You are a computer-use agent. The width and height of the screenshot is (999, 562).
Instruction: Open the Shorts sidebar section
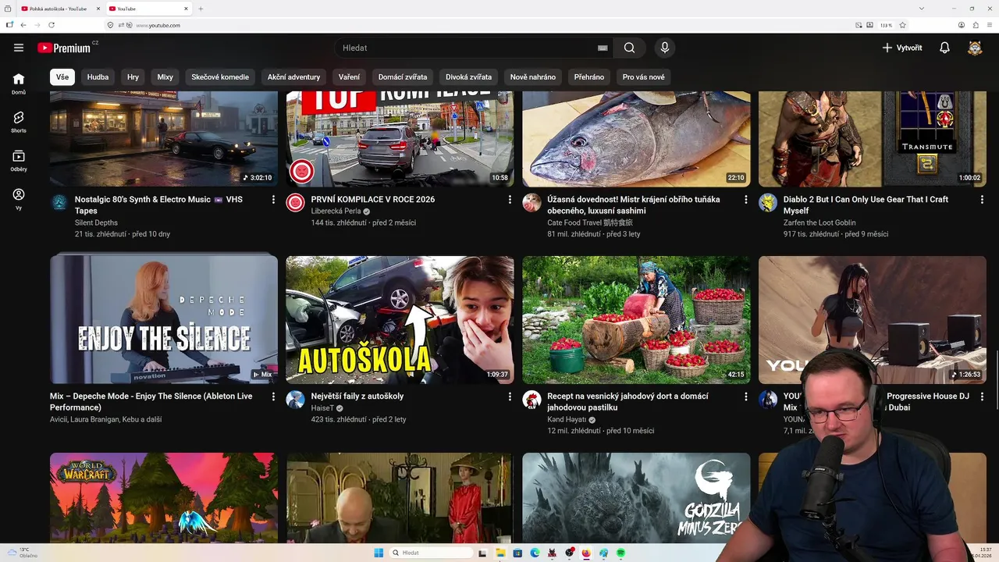[x=19, y=122]
